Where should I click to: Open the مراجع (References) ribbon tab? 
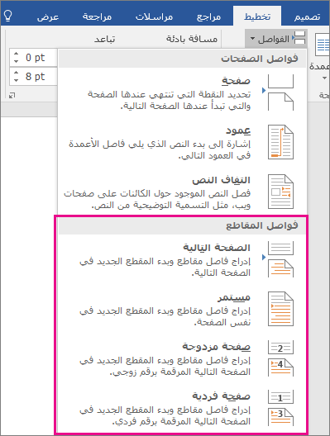208,17
